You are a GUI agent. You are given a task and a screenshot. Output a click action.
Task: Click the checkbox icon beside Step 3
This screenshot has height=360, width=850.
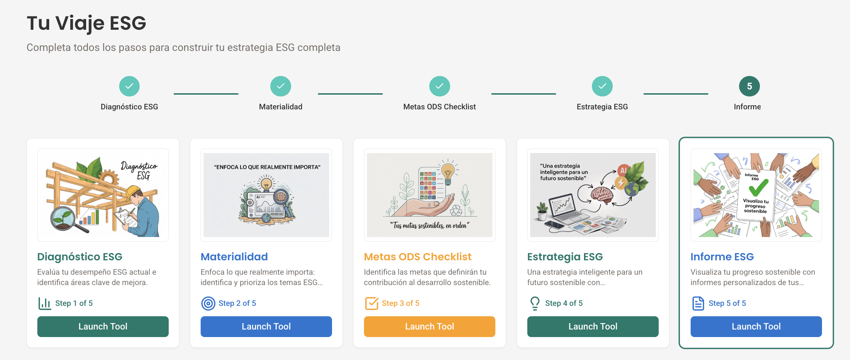(372, 303)
